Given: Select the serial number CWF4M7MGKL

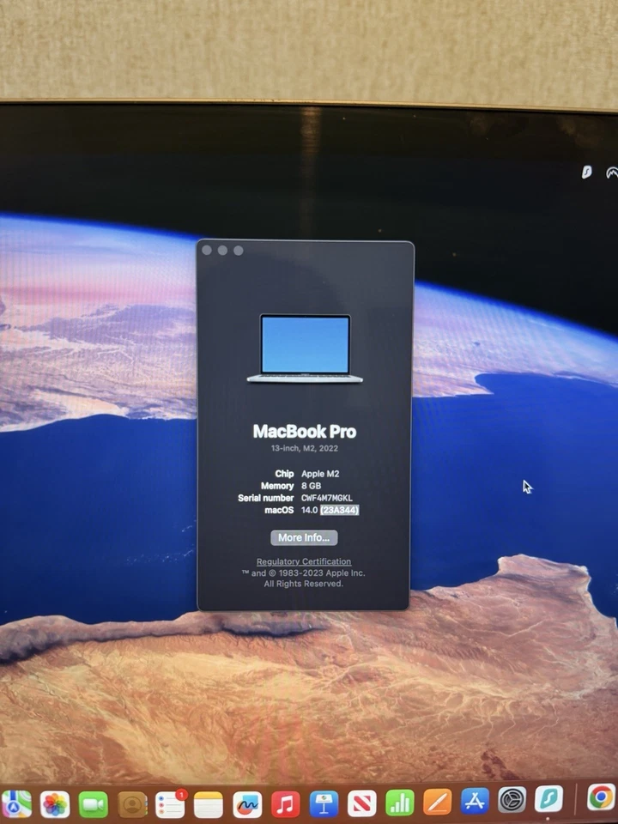Looking at the screenshot, I should point(327,498).
